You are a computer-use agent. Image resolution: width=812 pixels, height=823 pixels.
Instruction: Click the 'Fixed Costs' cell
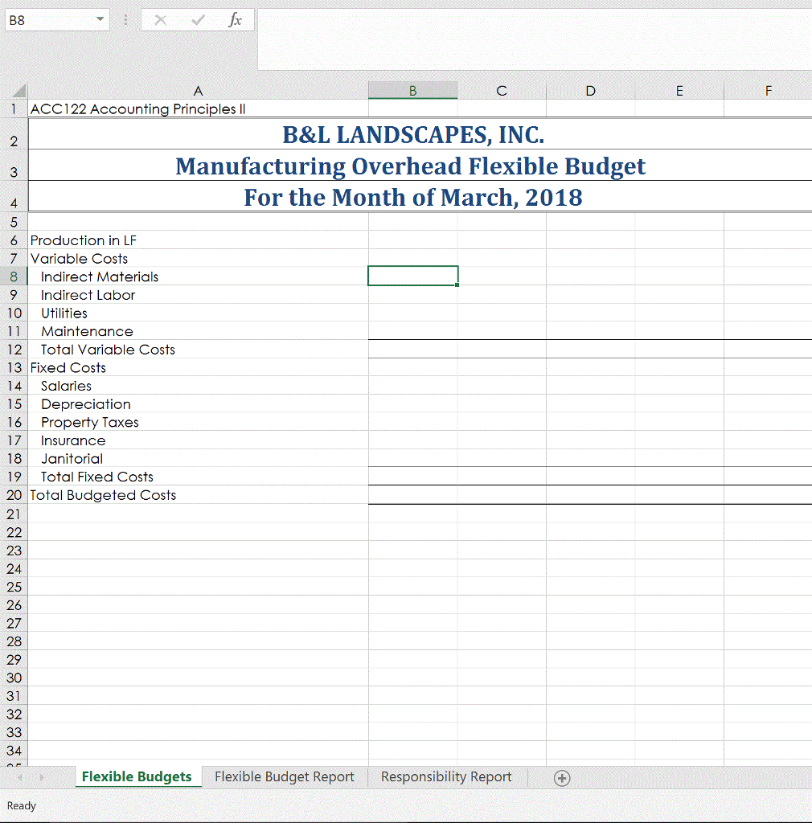[198, 368]
